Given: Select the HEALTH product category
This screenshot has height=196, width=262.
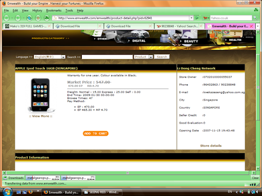Looking at the screenshot, I should pyautogui.click(x=235, y=40).
